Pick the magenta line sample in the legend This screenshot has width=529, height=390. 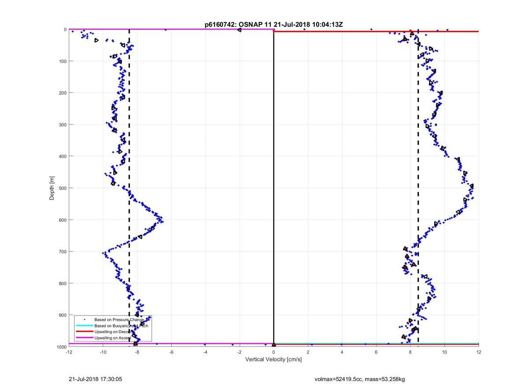point(84,338)
